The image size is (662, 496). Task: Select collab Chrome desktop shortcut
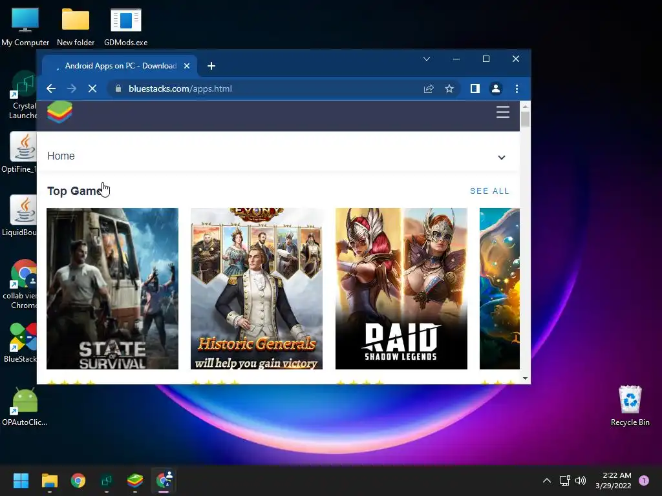[20, 284]
